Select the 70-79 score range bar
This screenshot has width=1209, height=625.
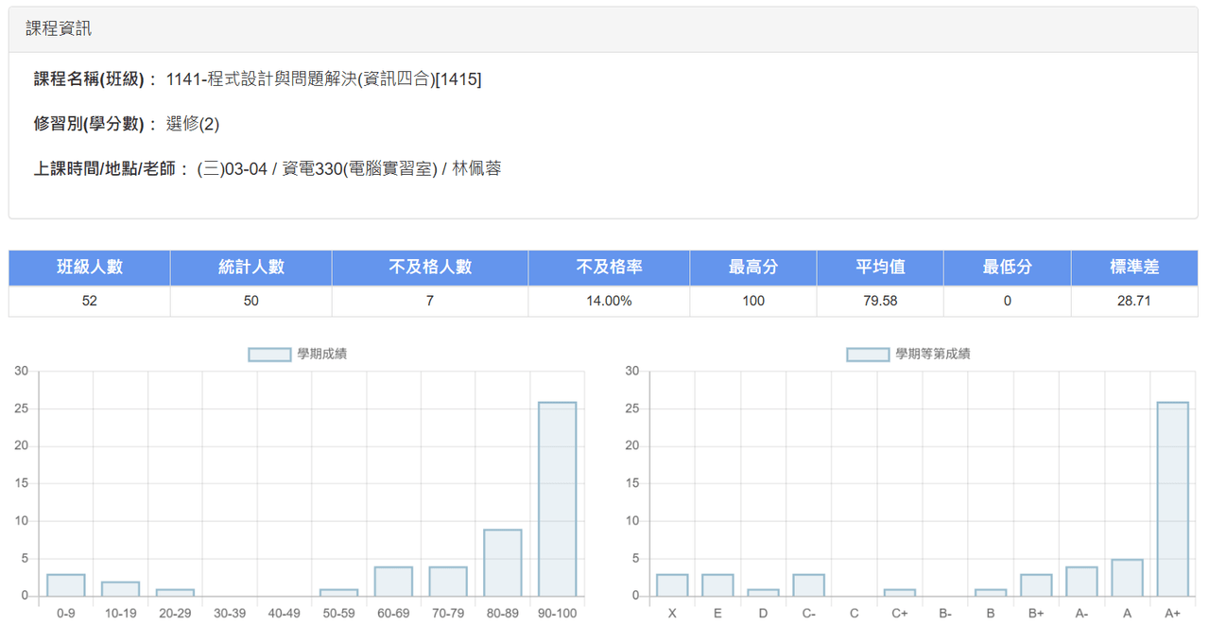(x=448, y=582)
